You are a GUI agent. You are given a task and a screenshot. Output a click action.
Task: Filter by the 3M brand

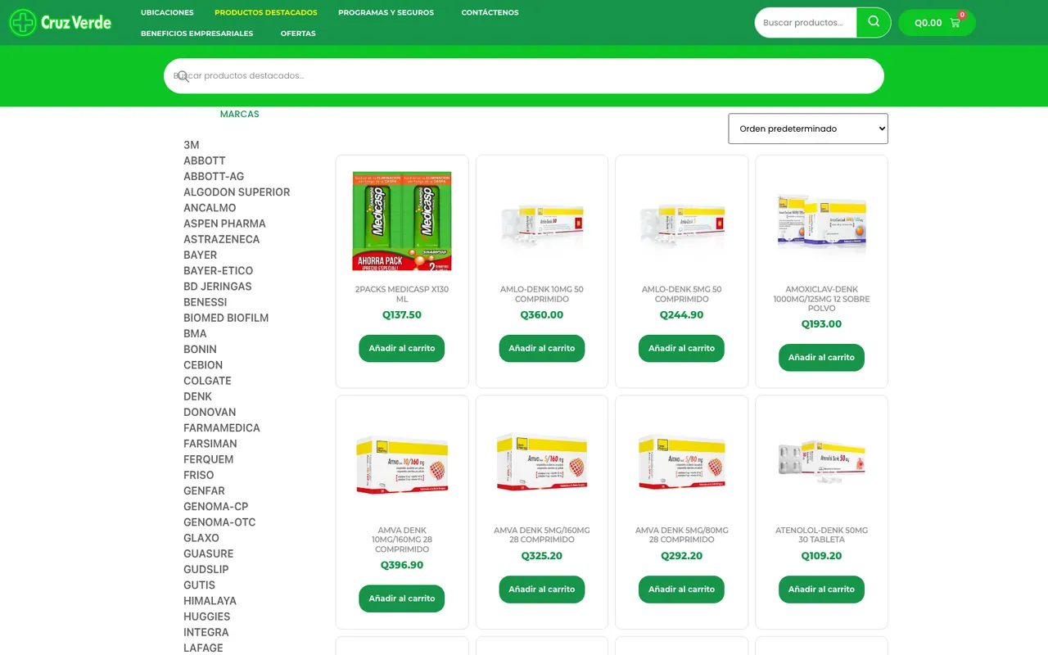click(192, 145)
